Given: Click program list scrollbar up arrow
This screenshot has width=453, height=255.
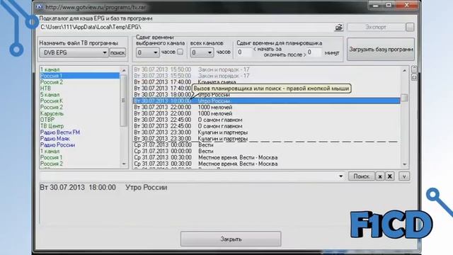Looking at the screenshot, I should coord(404,70).
